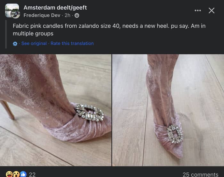Click the See original link
224x177 pixels.
[34, 43]
